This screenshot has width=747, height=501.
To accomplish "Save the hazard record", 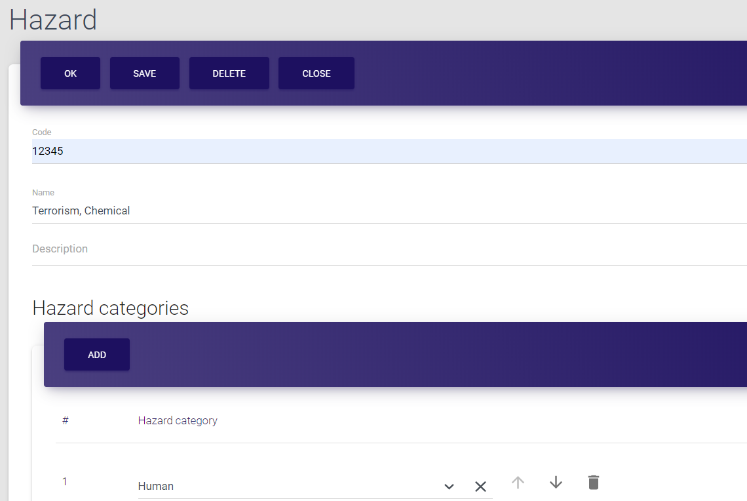I will (x=144, y=73).
